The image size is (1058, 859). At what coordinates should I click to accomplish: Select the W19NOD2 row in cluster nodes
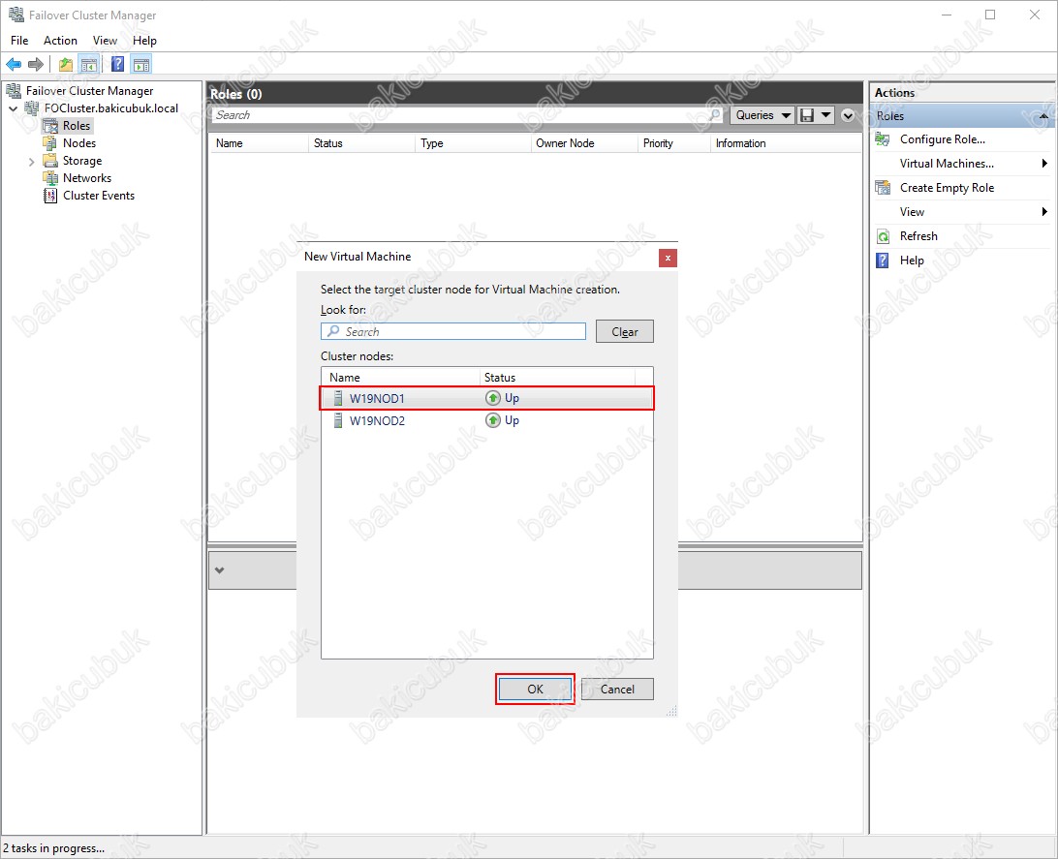click(x=487, y=420)
